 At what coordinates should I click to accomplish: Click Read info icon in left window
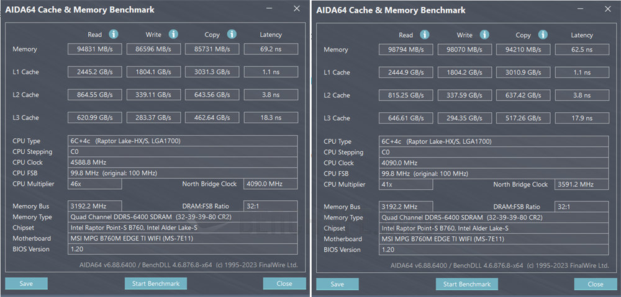coord(114,34)
